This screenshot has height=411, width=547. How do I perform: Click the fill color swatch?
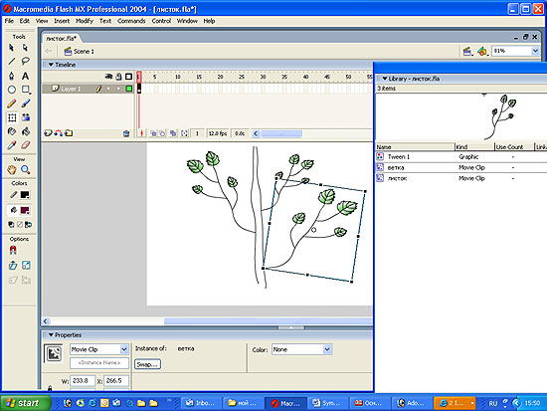pyautogui.click(x=25, y=210)
